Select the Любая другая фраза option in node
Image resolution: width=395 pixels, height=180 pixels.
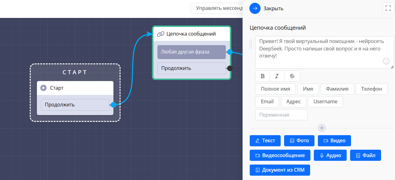(x=191, y=52)
